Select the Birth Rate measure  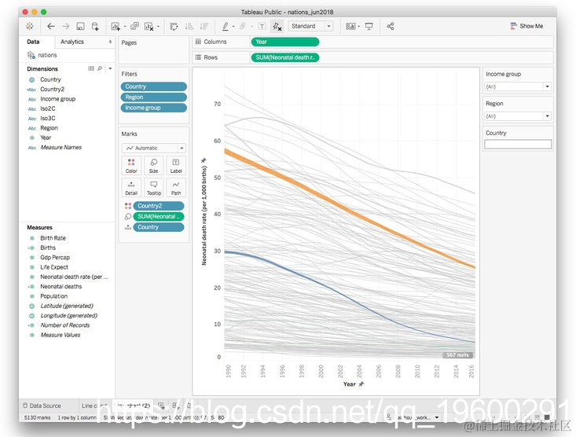[53, 238]
